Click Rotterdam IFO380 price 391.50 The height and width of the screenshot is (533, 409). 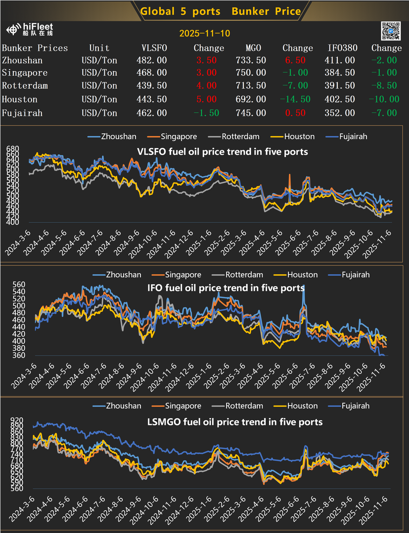(339, 86)
